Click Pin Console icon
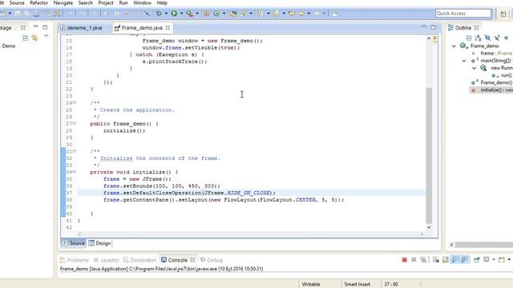Image resolution: width=513 pixels, height=288 pixels. coord(477,259)
